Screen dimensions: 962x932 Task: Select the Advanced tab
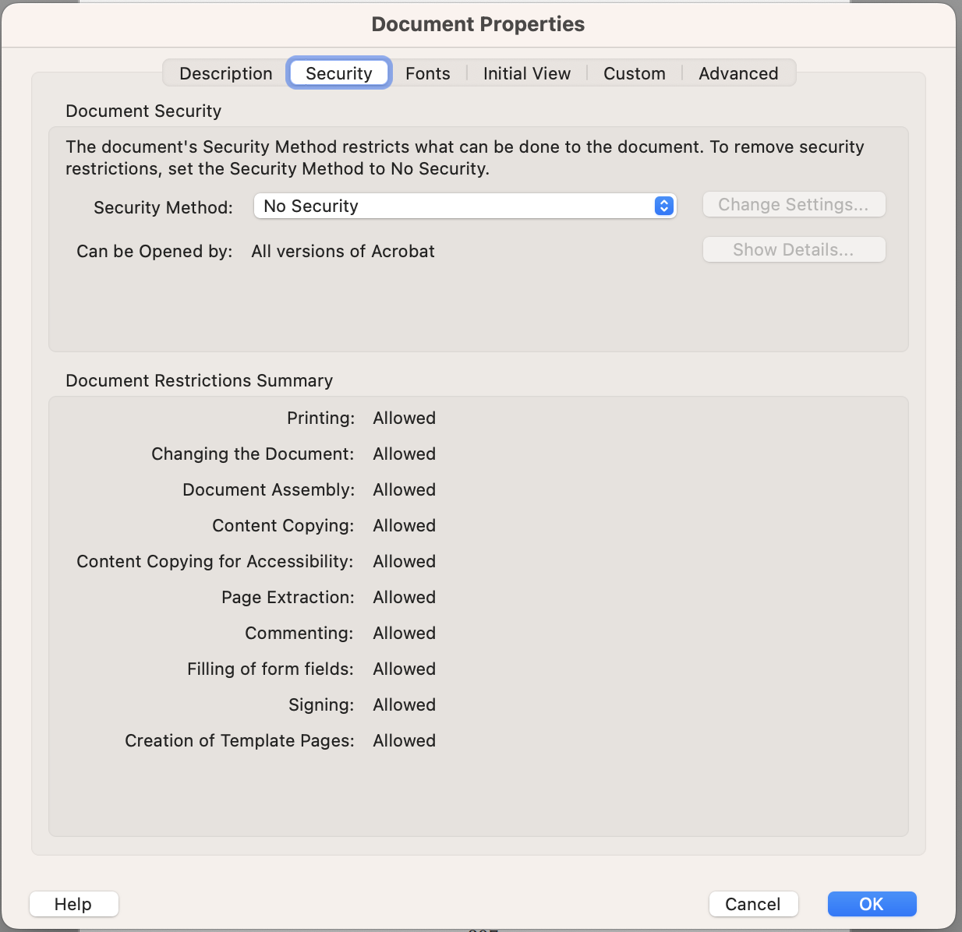pos(737,73)
